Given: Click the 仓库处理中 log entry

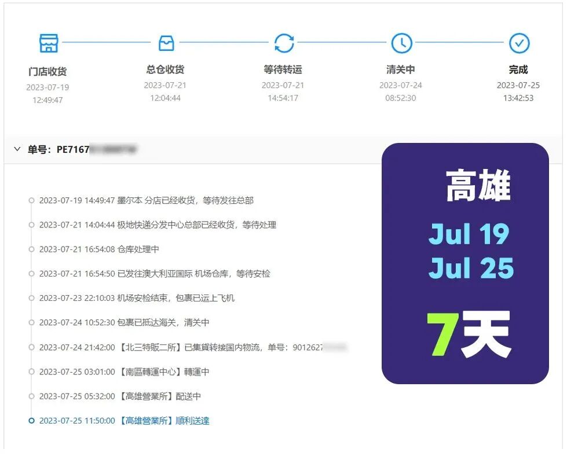Looking at the screenshot, I should (99, 249).
